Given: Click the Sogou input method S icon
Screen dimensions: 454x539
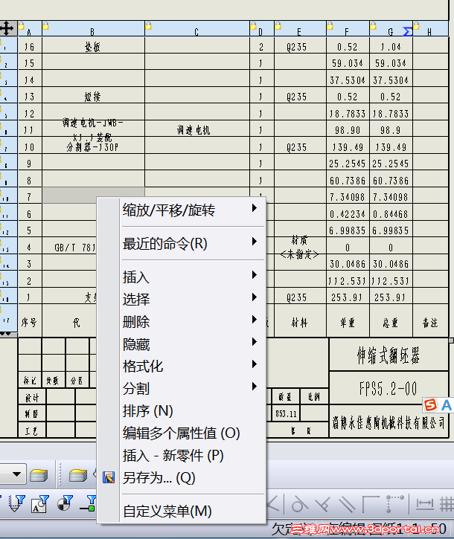Looking at the screenshot, I should [x=430, y=405].
